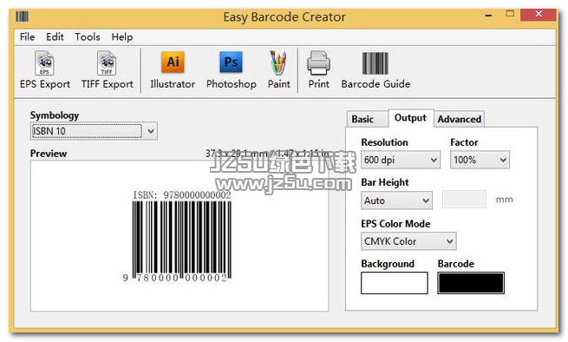The image size is (568, 342).
Task: Pick the black Barcode color swatch
Action: (x=471, y=283)
